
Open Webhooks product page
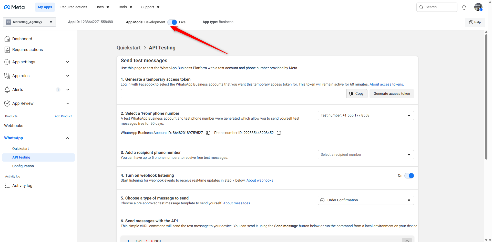pos(14,126)
